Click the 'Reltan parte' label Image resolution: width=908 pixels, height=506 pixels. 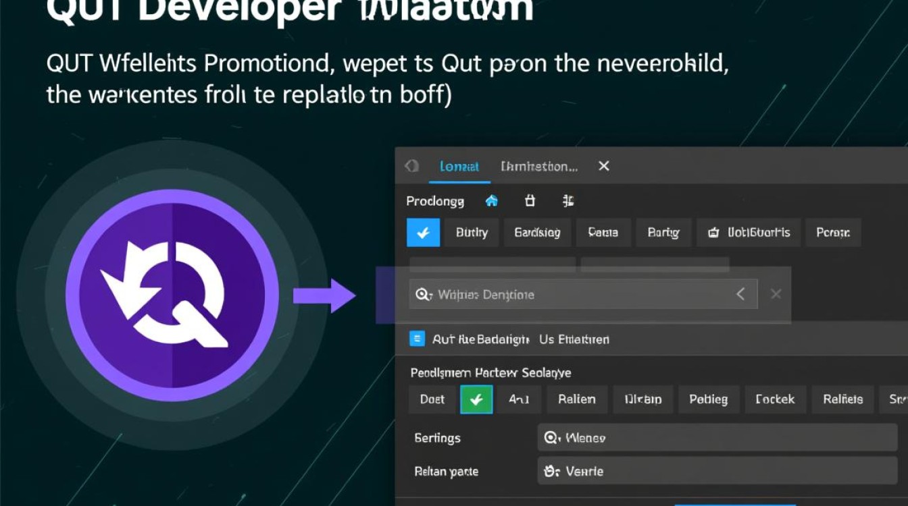[446, 472]
